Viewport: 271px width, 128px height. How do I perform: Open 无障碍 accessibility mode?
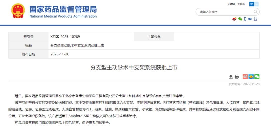point(231,4)
